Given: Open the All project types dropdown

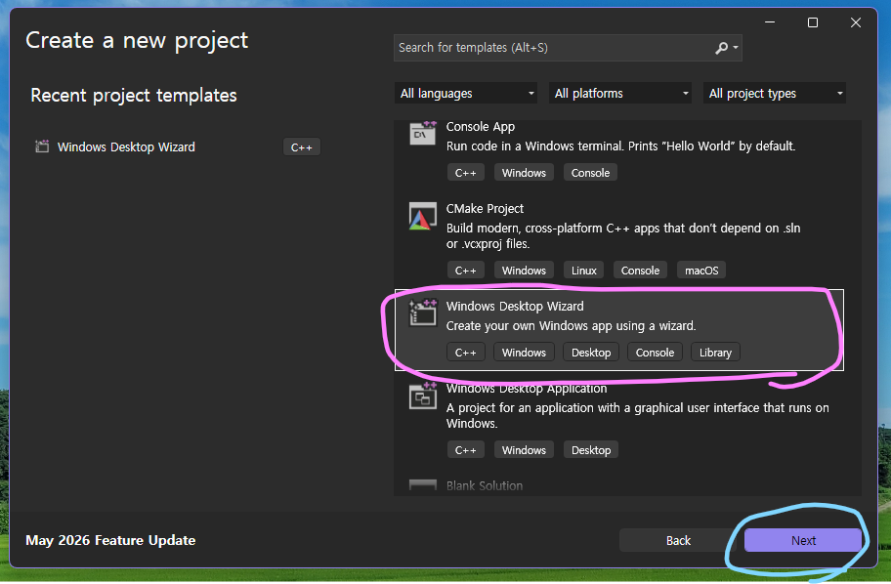Looking at the screenshot, I should tap(775, 93).
